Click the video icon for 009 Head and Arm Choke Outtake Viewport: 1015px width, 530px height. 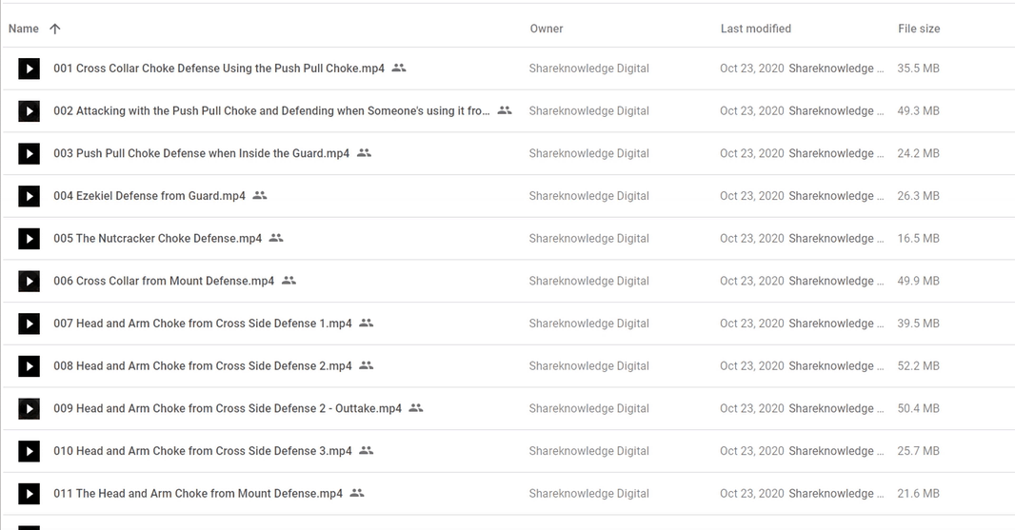click(29, 409)
